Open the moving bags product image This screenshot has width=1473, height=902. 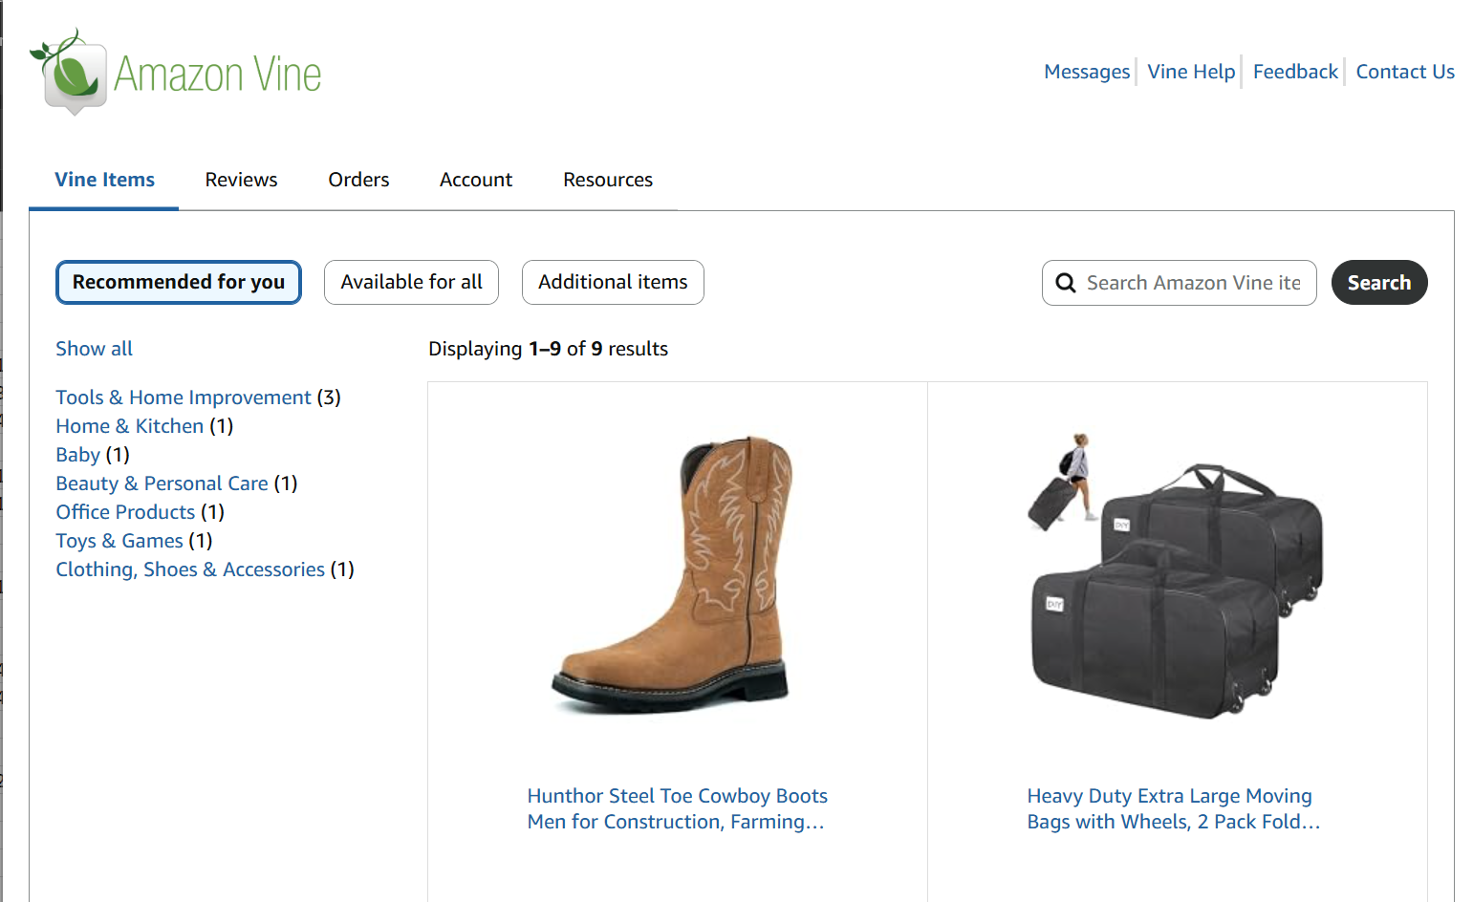coord(1177,574)
